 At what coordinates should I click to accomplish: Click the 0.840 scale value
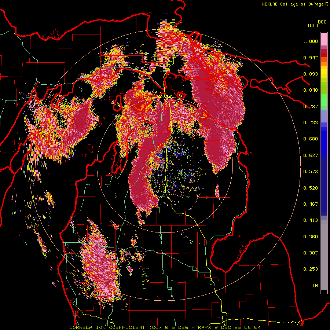(x=311, y=90)
